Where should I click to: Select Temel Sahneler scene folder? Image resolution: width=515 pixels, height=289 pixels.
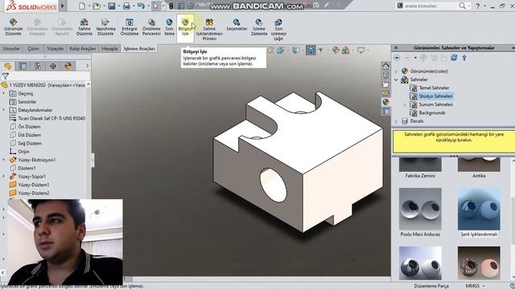pyautogui.click(x=434, y=88)
